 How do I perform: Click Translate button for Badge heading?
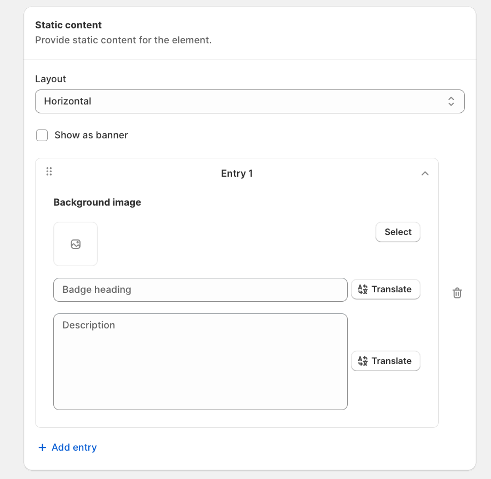pyautogui.click(x=385, y=289)
